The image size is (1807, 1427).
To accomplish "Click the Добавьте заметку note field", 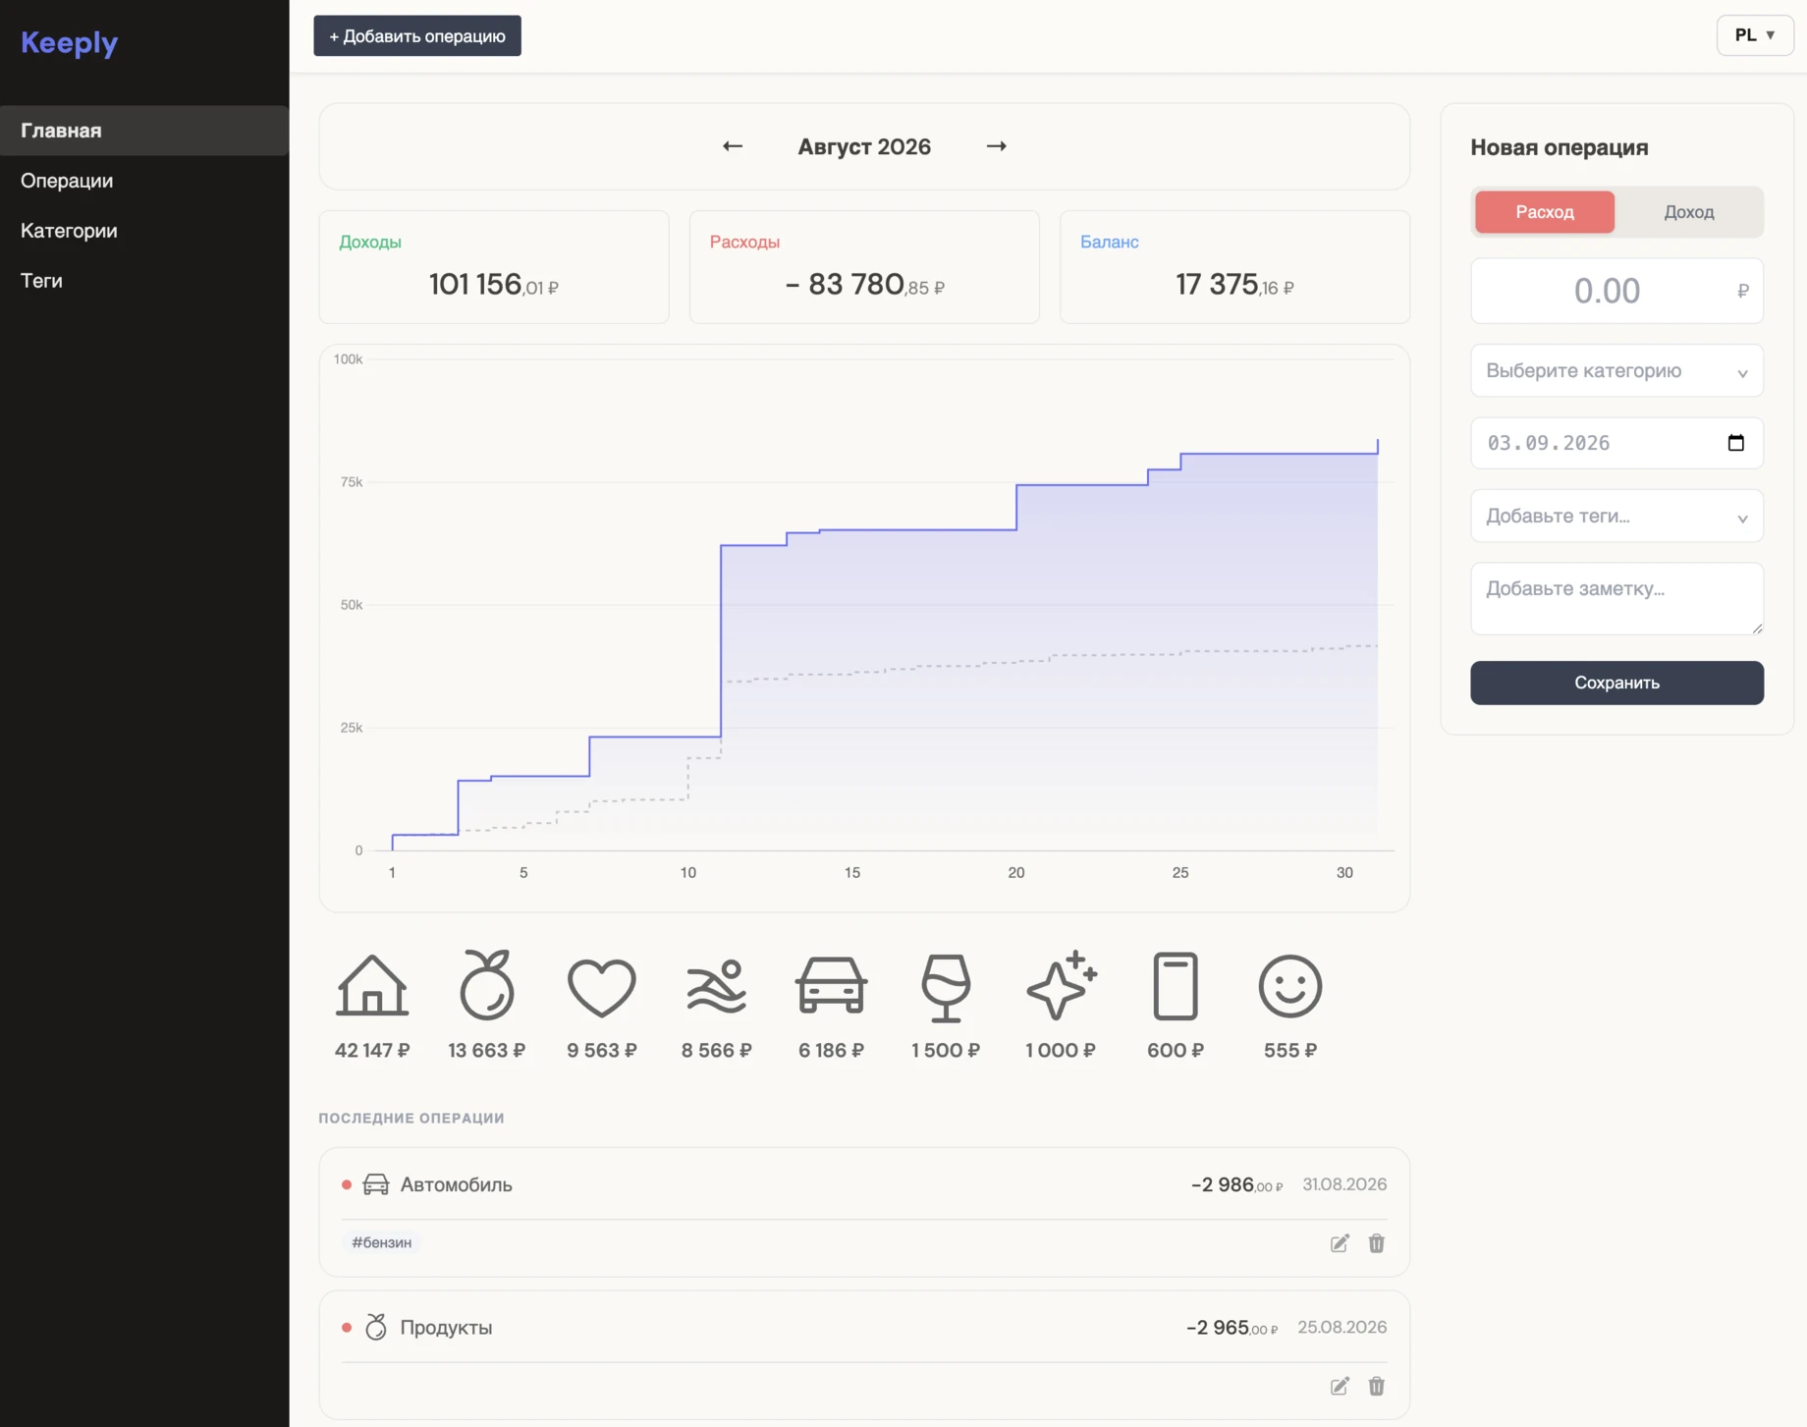I will [x=1616, y=598].
